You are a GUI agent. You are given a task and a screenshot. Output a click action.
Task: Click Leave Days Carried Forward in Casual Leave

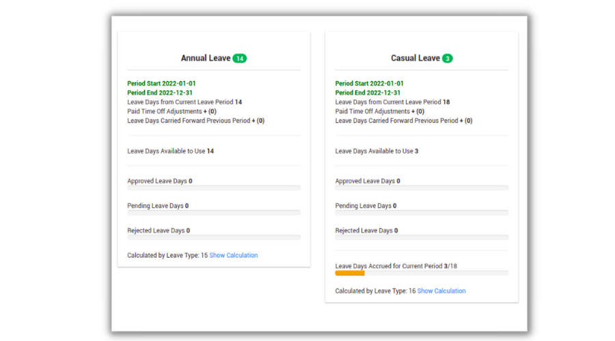403,121
